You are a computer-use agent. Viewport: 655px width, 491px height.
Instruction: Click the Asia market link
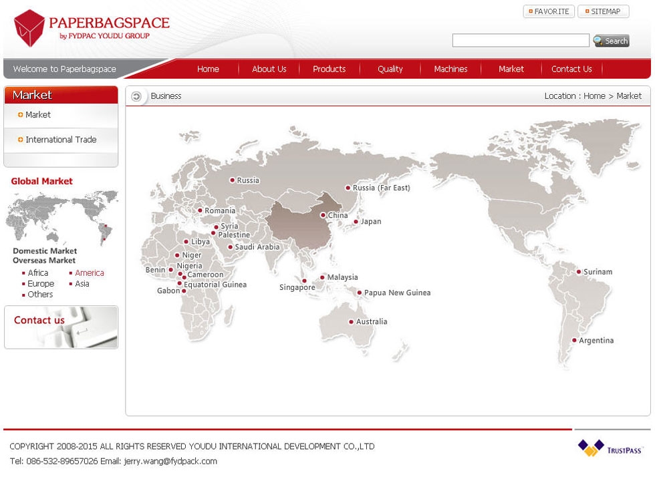82,284
